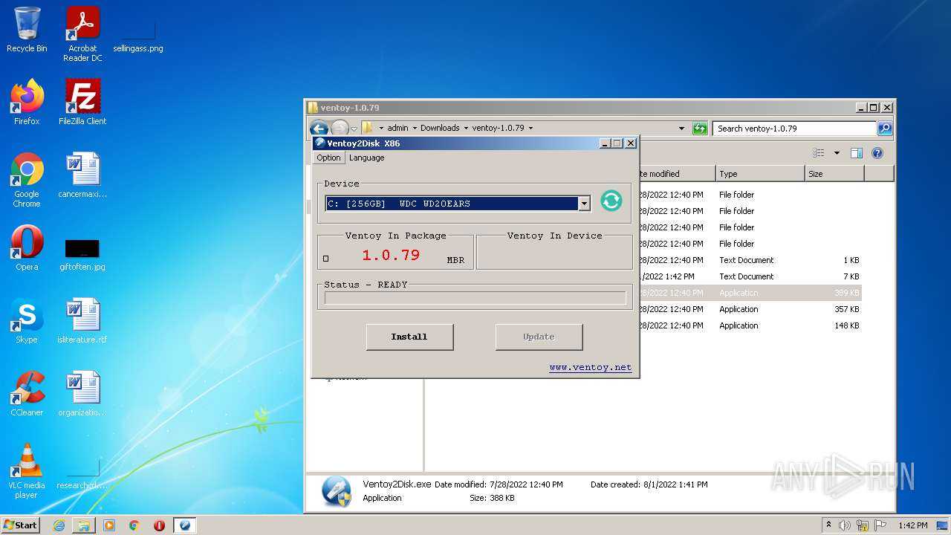Open FileZilla Client desktop shortcut
The height and width of the screenshot is (535, 951).
[x=82, y=103]
